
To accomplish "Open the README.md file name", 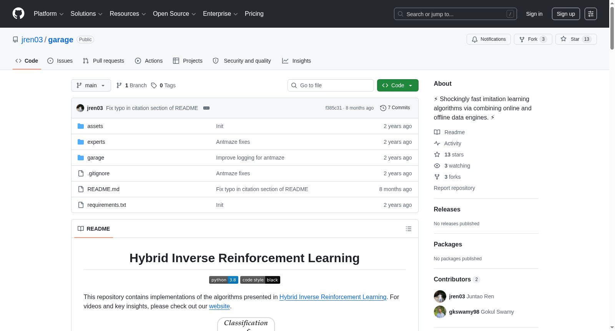I will (x=103, y=189).
